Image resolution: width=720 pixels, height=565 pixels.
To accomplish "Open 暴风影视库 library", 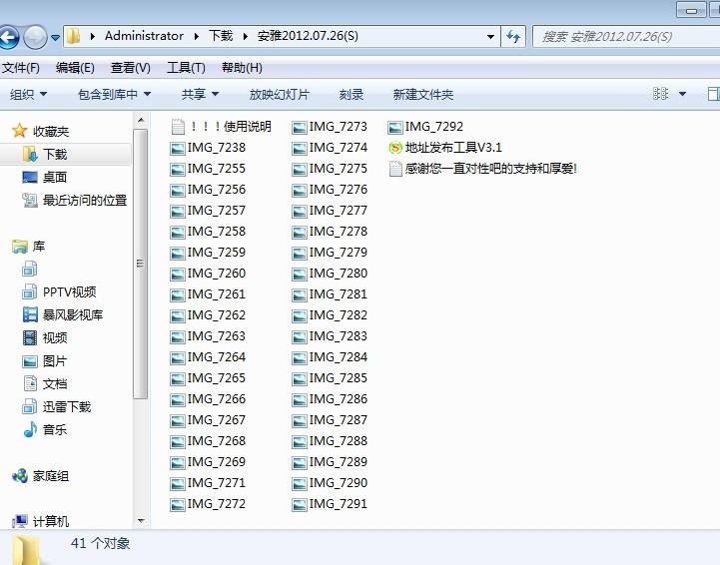I will [73, 314].
